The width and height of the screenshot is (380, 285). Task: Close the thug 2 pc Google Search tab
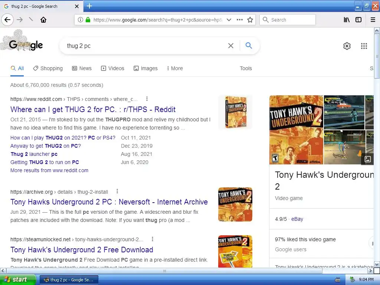(77, 6)
